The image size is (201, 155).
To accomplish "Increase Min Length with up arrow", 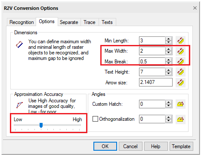I will click(x=169, y=39).
